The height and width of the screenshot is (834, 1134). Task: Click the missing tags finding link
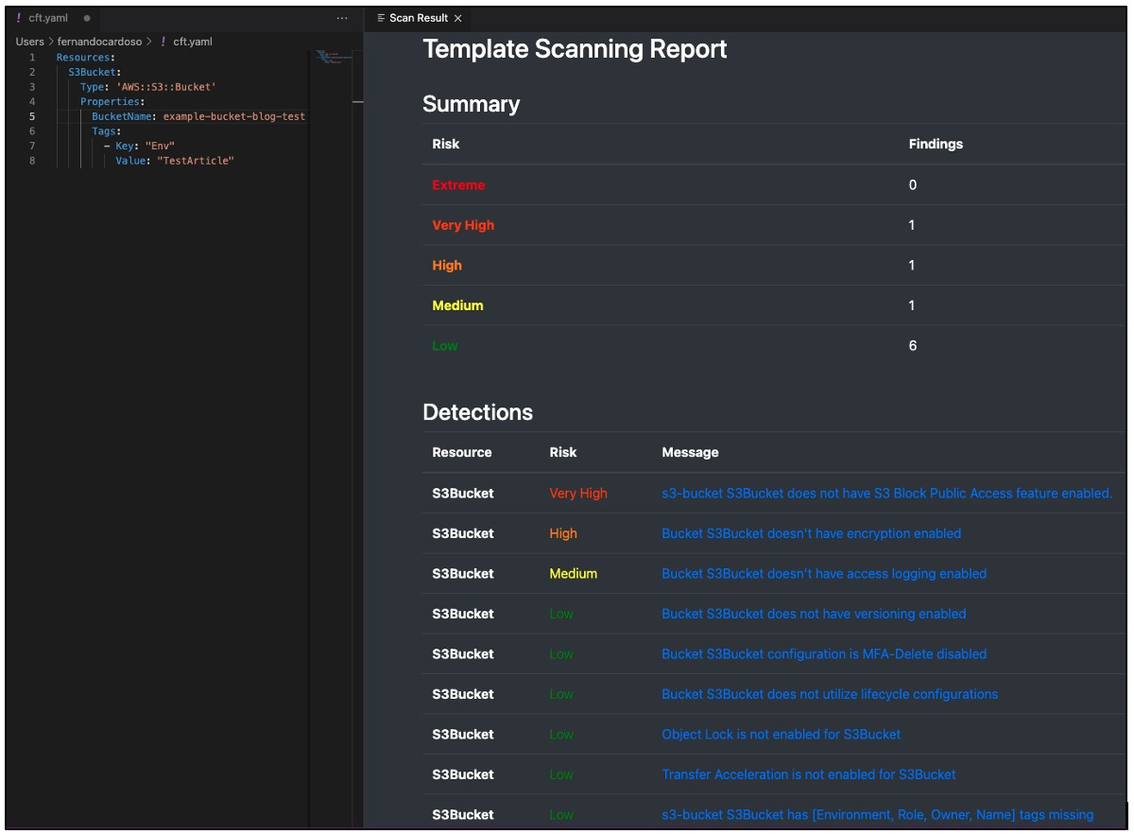click(x=877, y=814)
